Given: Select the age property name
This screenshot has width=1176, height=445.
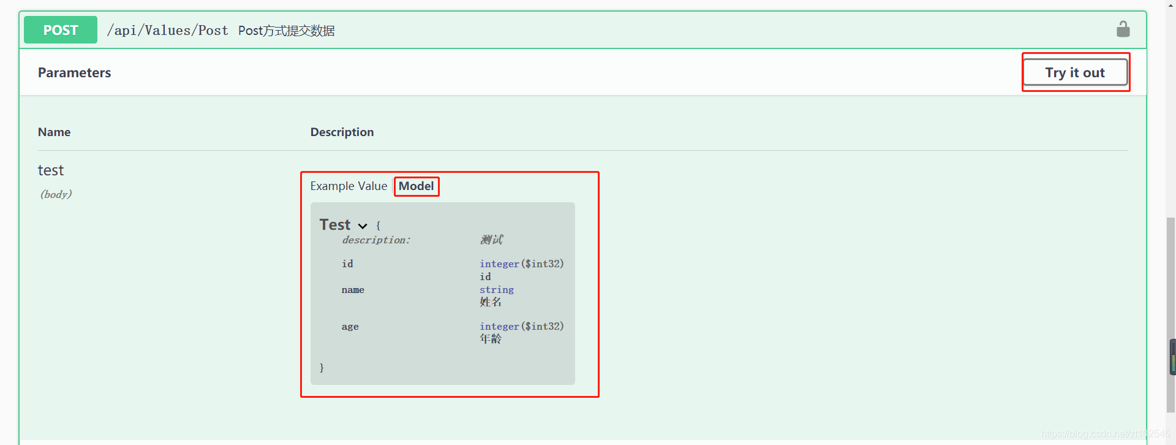Looking at the screenshot, I should (x=350, y=327).
